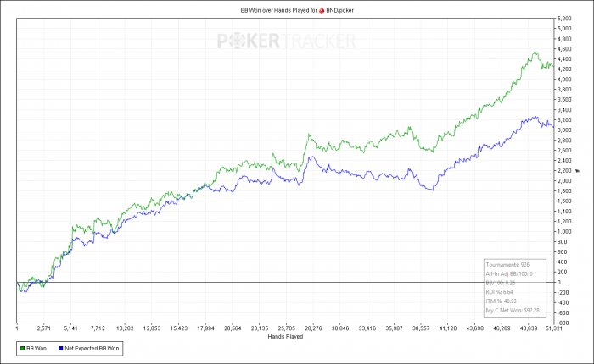The height and width of the screenshot is (364, 594).
Task: Click the blue Net Expected BB Won swatch
Action: [60, 349]
